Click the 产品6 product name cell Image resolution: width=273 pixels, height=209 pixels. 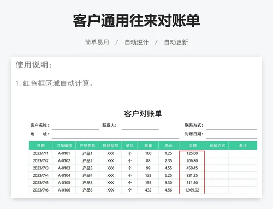87,190
